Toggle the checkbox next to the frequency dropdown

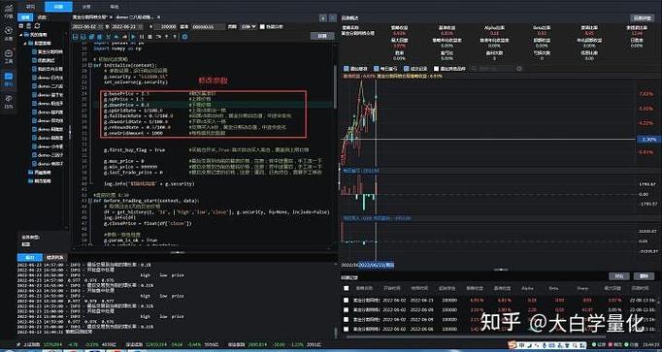[262, 26]
